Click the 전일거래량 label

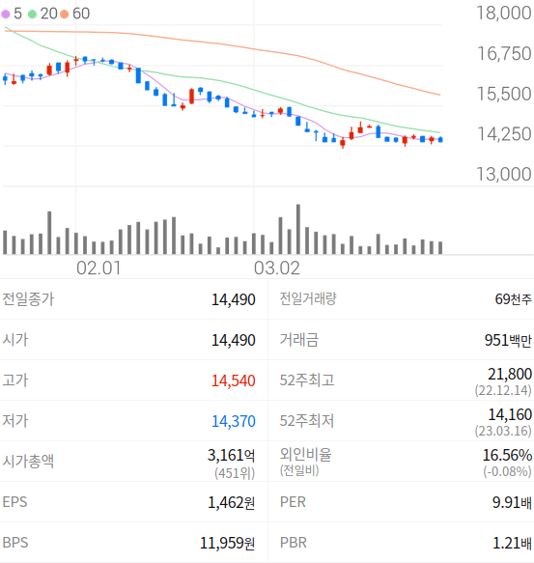click(x=308, y=298)
